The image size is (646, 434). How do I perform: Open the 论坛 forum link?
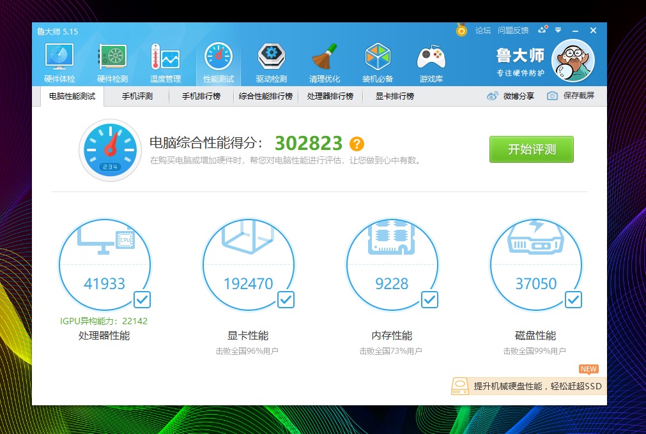tap(483, 31)
